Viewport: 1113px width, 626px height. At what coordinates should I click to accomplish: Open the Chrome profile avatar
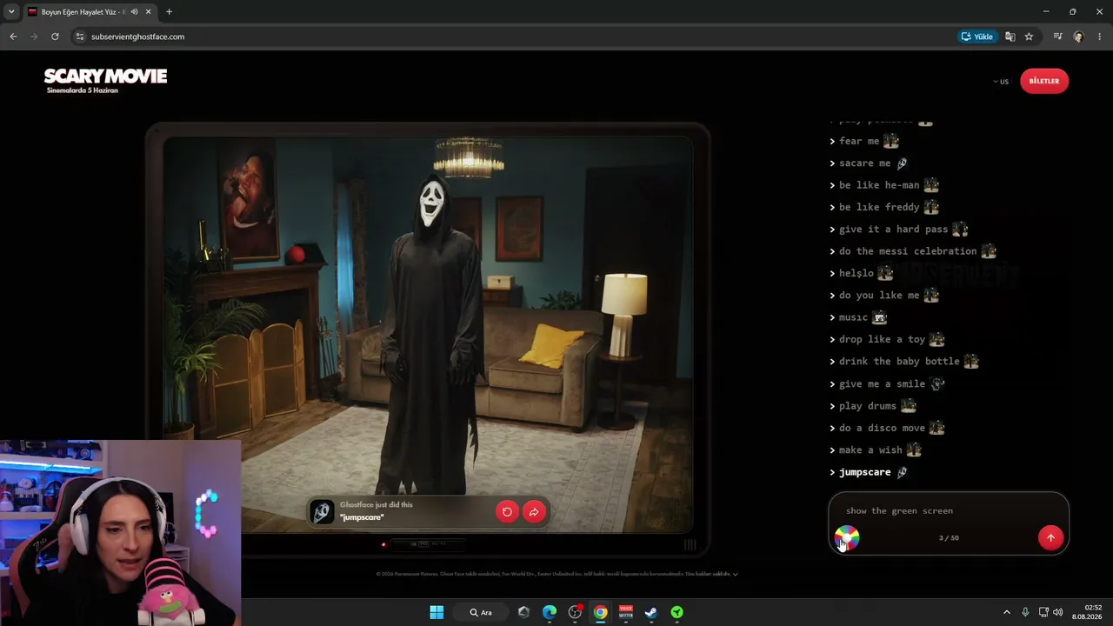[x=1078, y=37]
